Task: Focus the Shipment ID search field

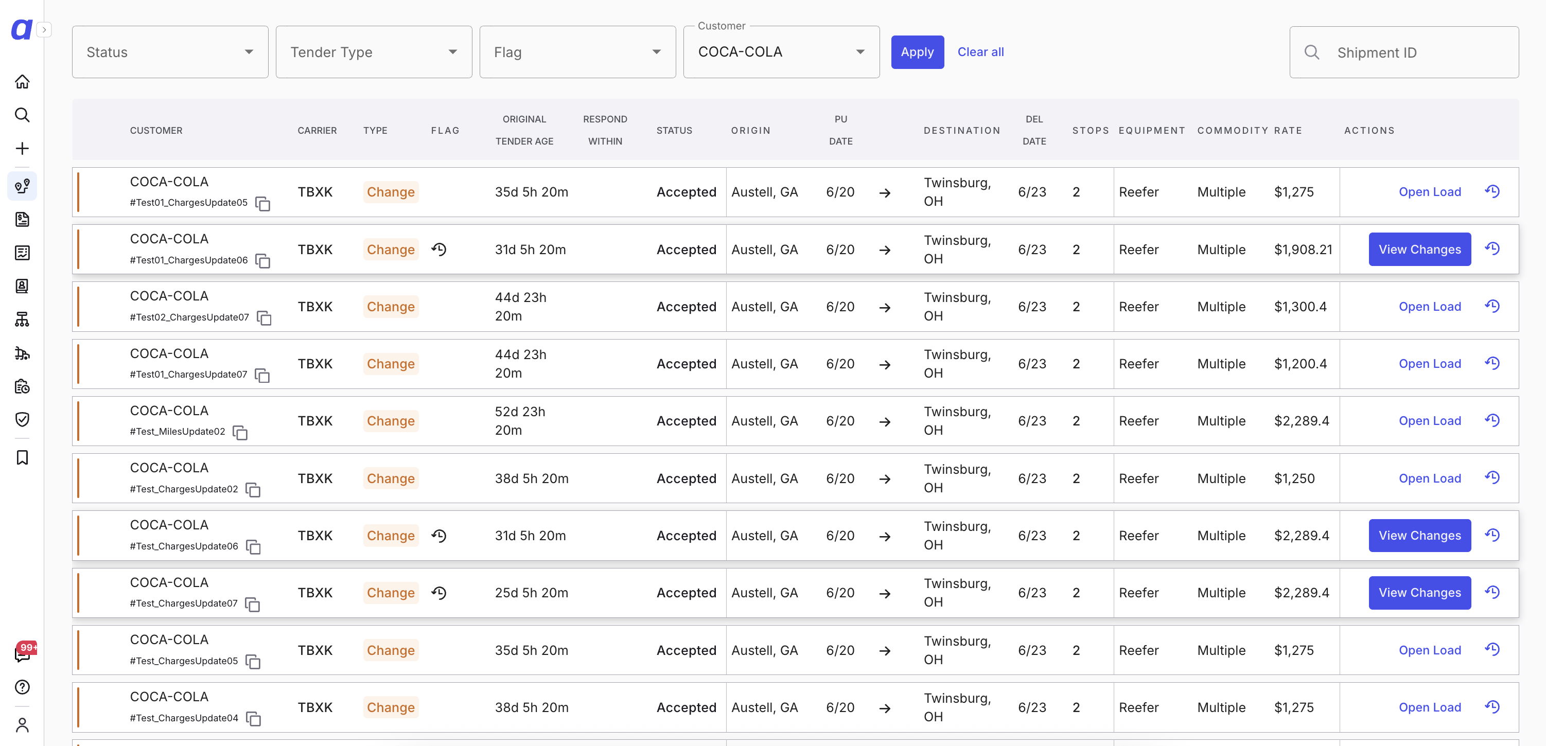Action: pos(1404,52)
